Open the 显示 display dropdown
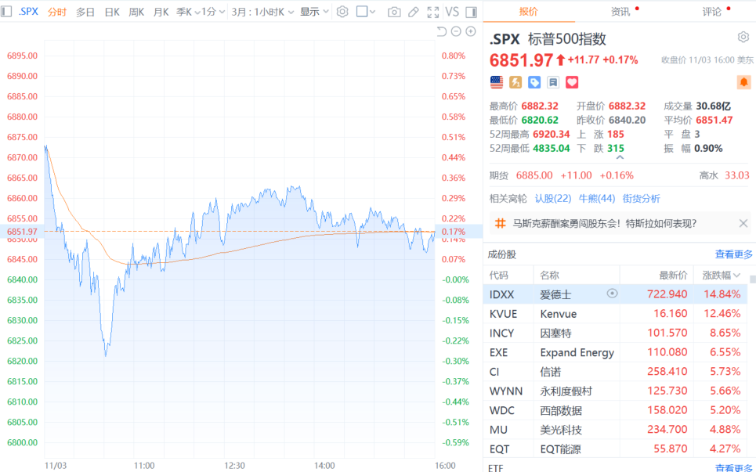The height and width of the screenshot is (472, 756). pyautogui.click(x=314, y=12)
